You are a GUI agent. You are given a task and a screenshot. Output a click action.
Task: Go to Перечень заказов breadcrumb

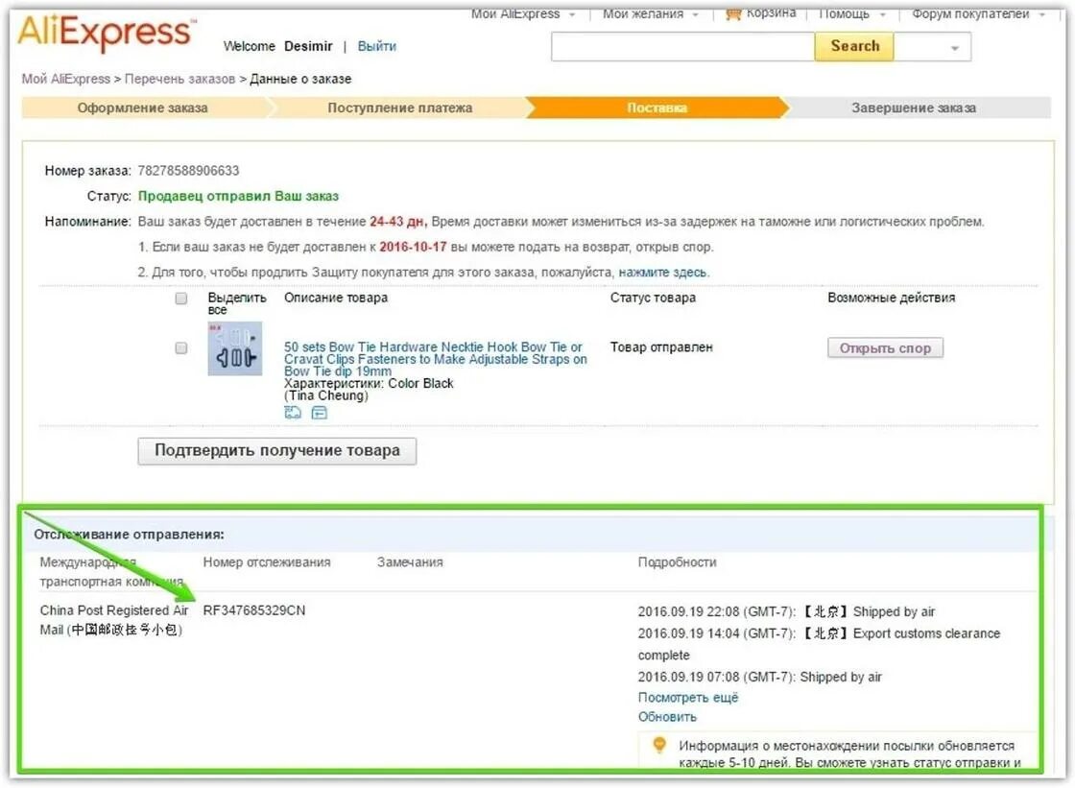point(179,79)
